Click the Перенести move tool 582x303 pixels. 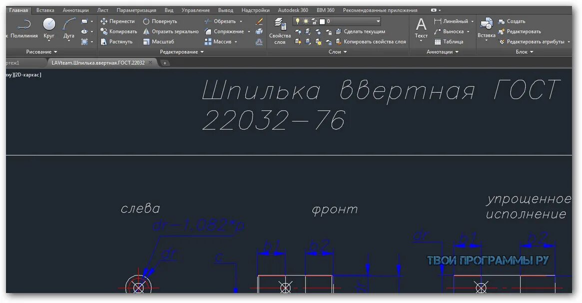pyautogui.click(x=117, y=21)
